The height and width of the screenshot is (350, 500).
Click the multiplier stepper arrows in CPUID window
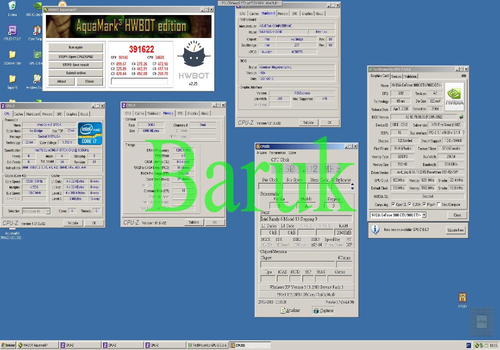(352, 186)
